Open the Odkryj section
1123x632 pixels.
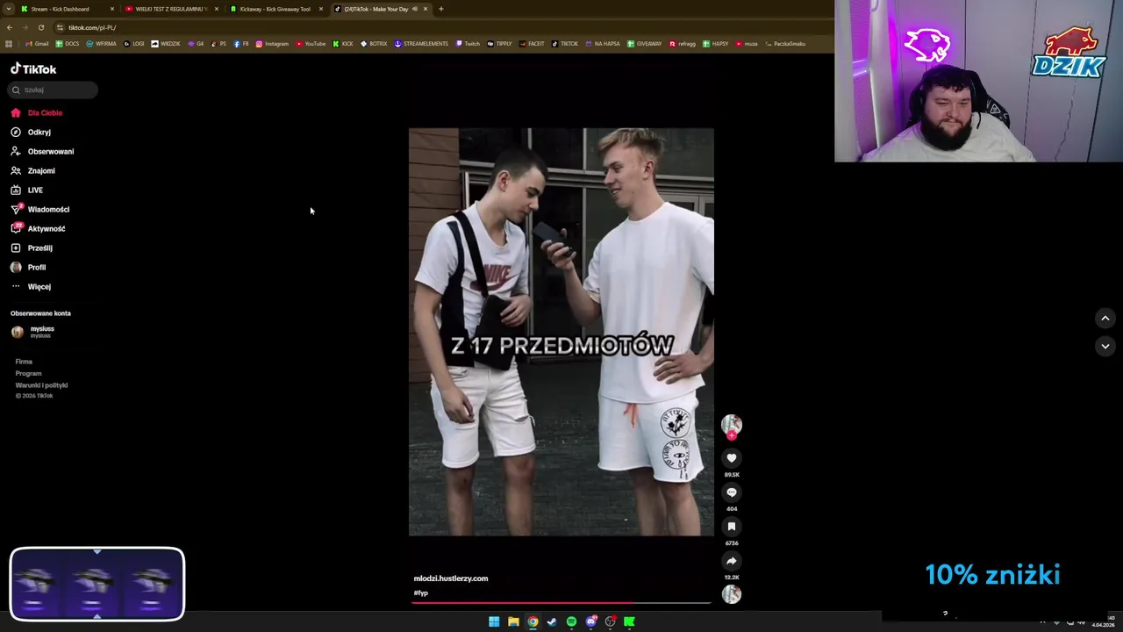point(31,132)
